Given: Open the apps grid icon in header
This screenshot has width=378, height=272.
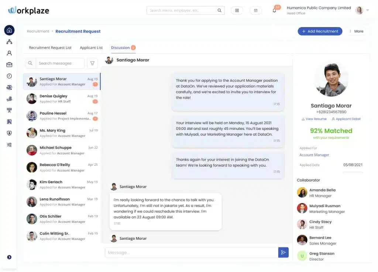Looking at the screenshot, I should [237, 10].
